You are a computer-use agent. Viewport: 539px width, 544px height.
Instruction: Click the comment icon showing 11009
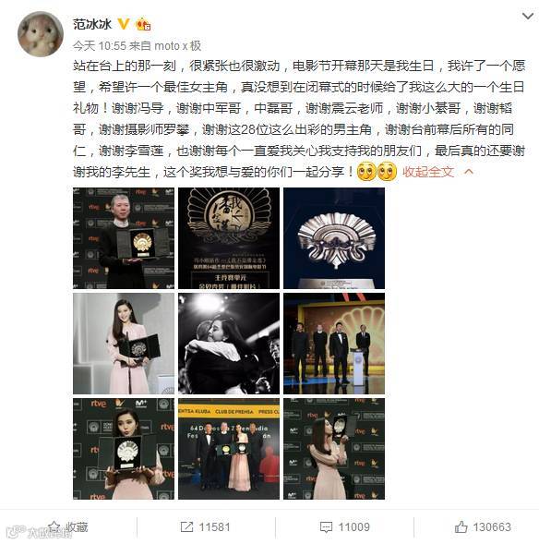326,527
